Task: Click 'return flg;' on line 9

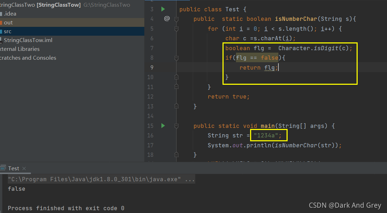Action: tap(259, 67)
